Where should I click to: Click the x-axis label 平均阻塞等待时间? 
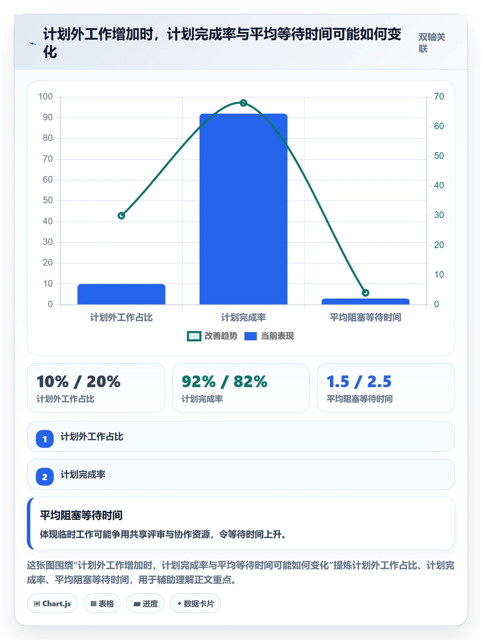pyautogui.click(x=365, y=317)
